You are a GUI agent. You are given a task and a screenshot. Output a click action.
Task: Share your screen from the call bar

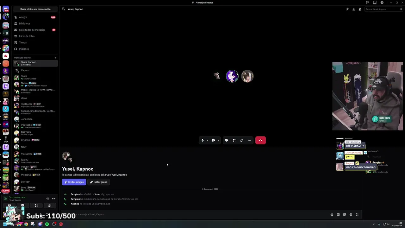[227, 140]
